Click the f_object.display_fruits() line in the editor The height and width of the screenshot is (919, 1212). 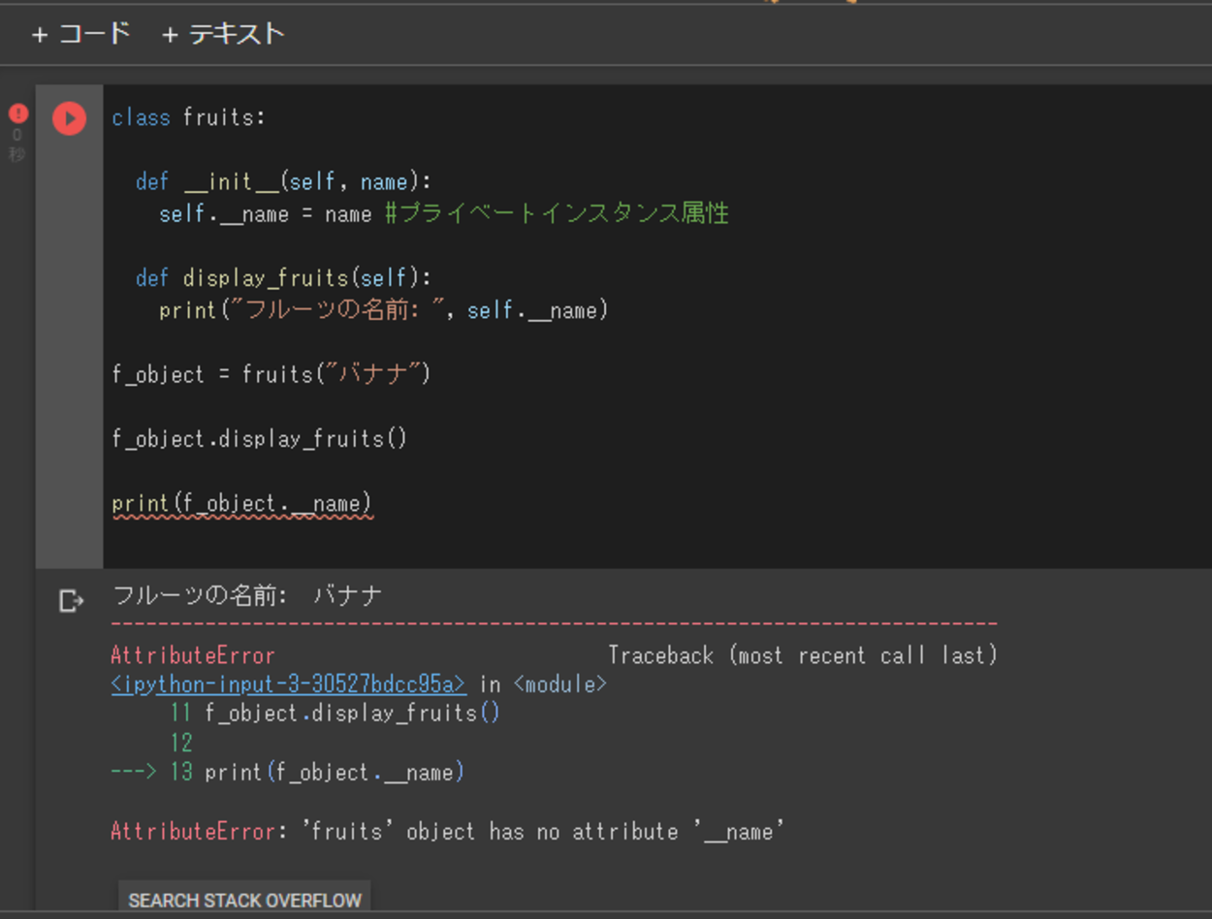click(260, 438)
